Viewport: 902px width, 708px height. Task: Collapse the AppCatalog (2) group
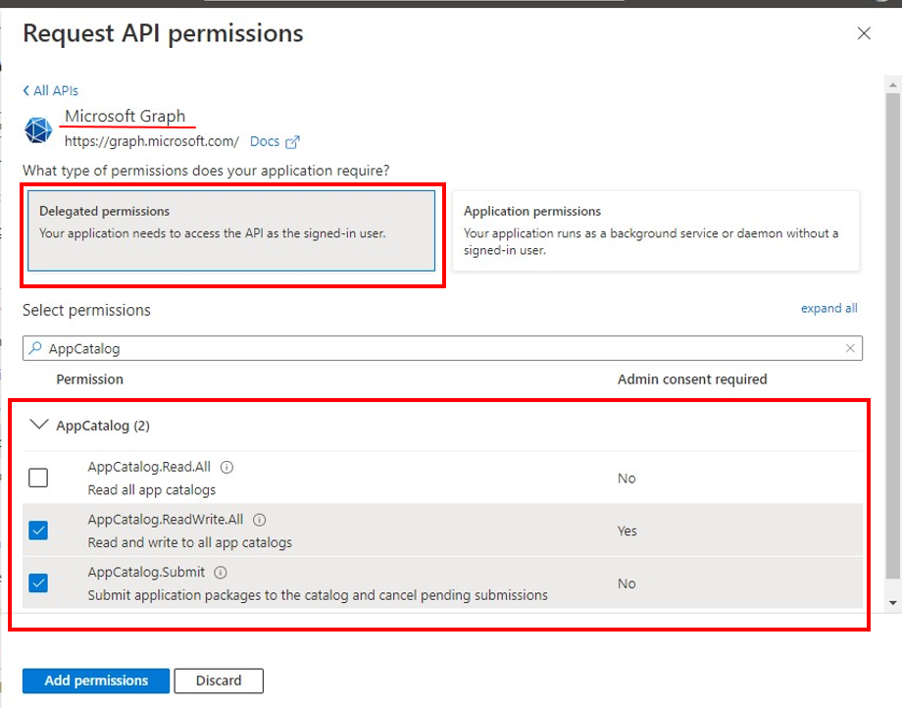[x=38, y=425]
